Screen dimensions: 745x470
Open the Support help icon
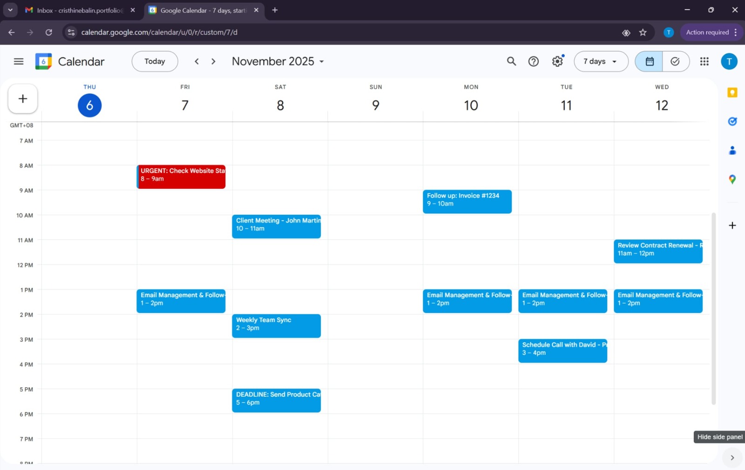tap(534, 61)
